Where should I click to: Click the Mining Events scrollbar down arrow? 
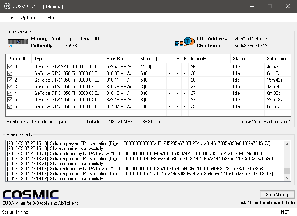pyautogui.click(x=287, y=178)
